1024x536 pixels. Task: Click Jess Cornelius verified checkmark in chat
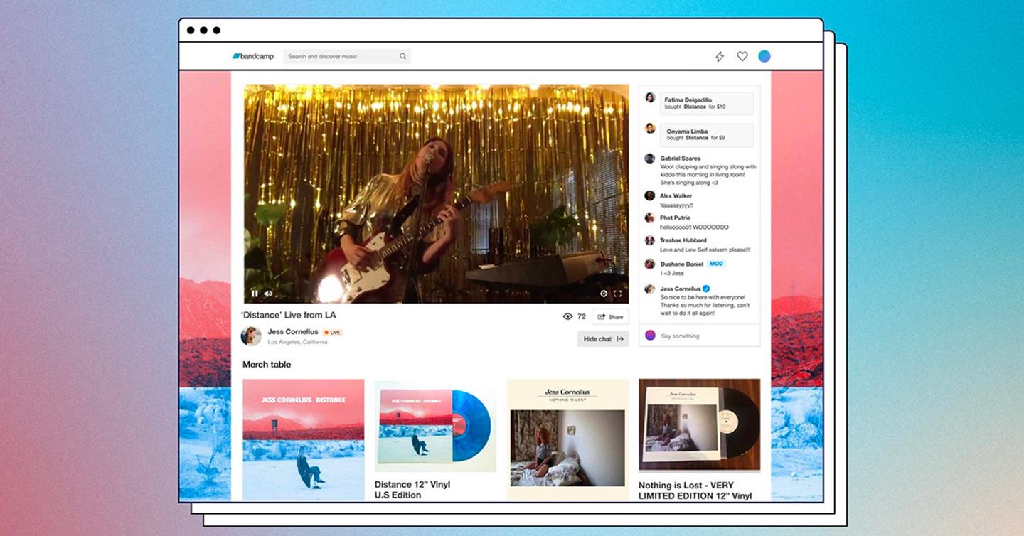(x=707, y=289)
